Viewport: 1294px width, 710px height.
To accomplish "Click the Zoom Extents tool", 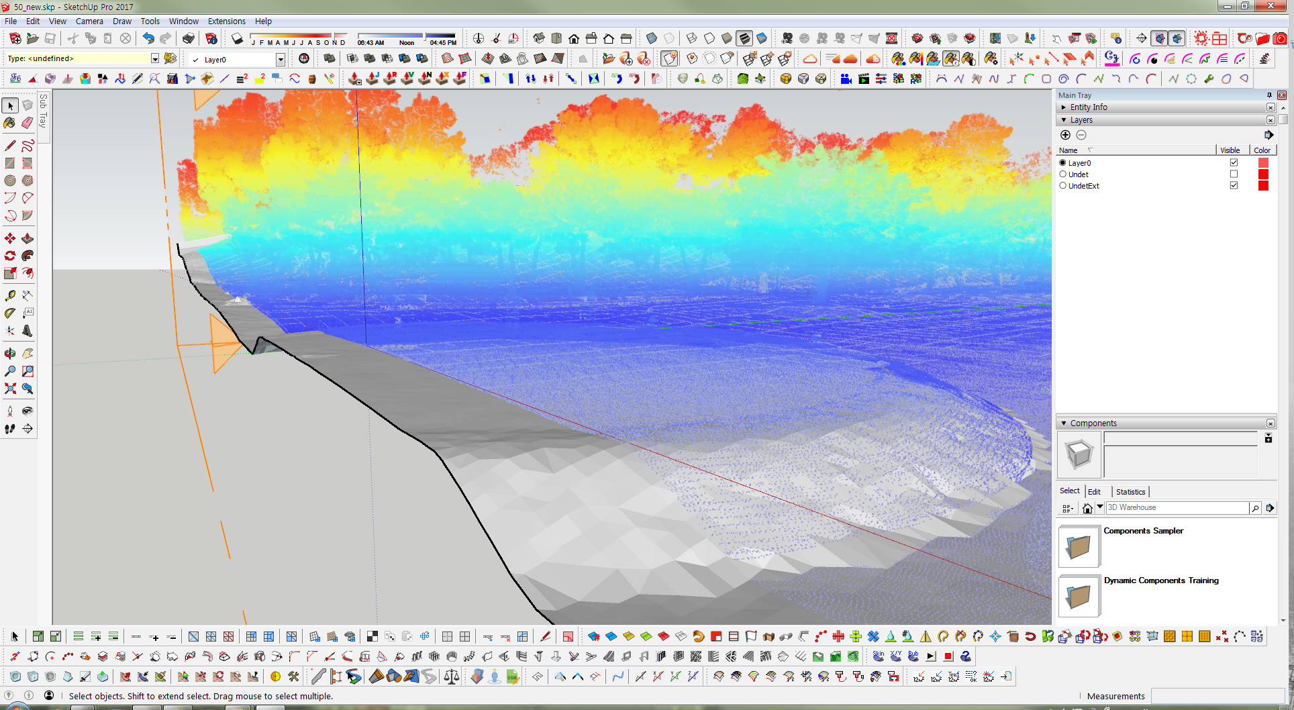I will pos(10,389).
